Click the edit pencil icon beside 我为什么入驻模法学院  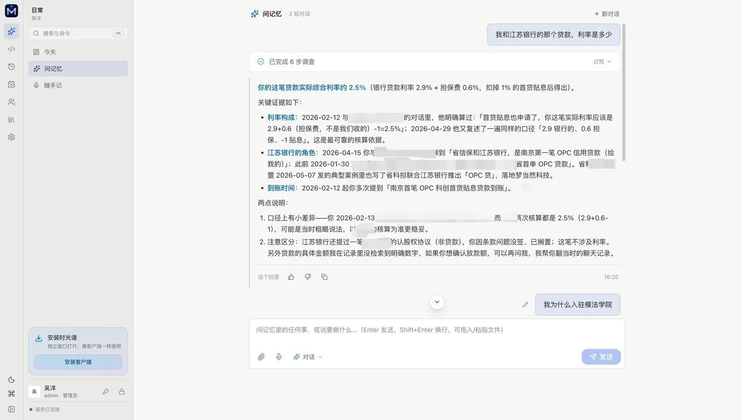(x=525, y=305)
